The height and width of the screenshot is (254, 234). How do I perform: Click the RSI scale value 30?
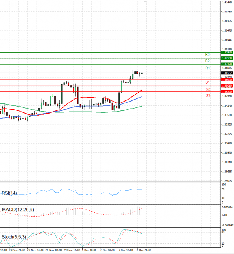[x=223, y=198]
